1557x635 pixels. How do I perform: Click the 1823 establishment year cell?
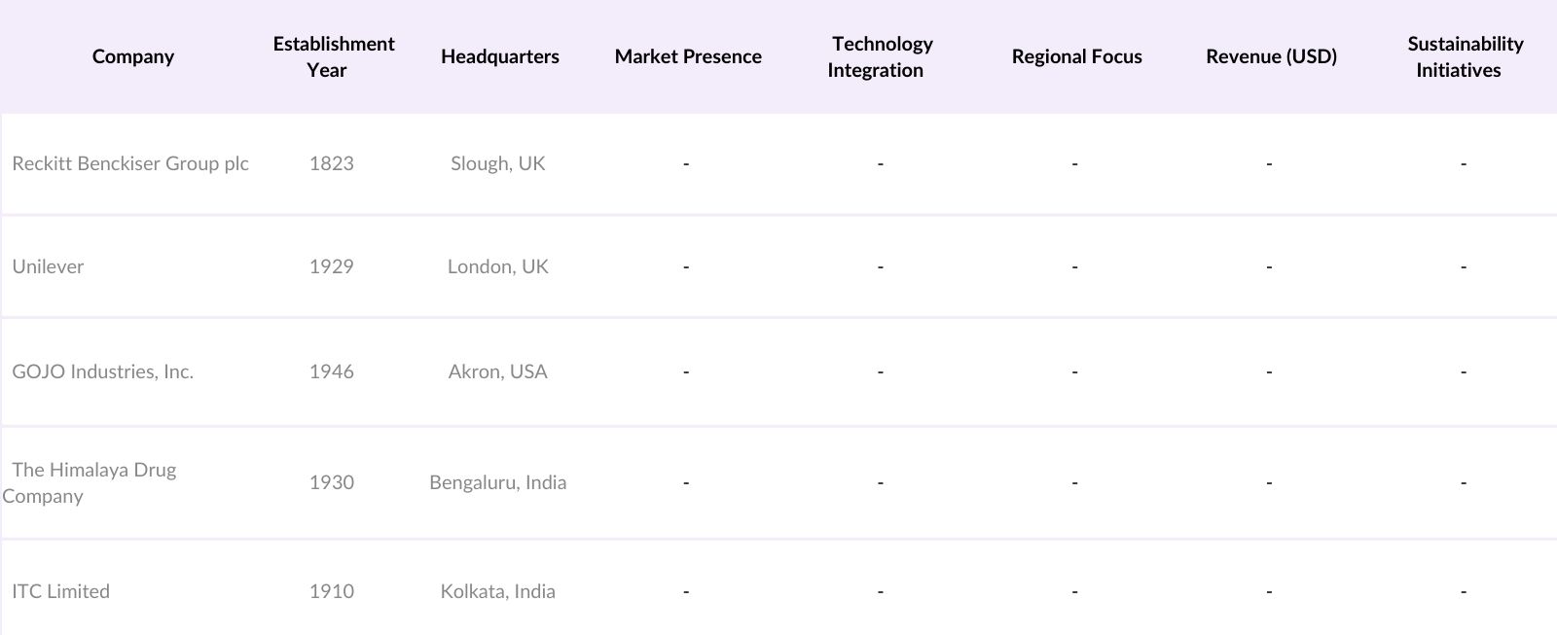click(x=331, y=163)
